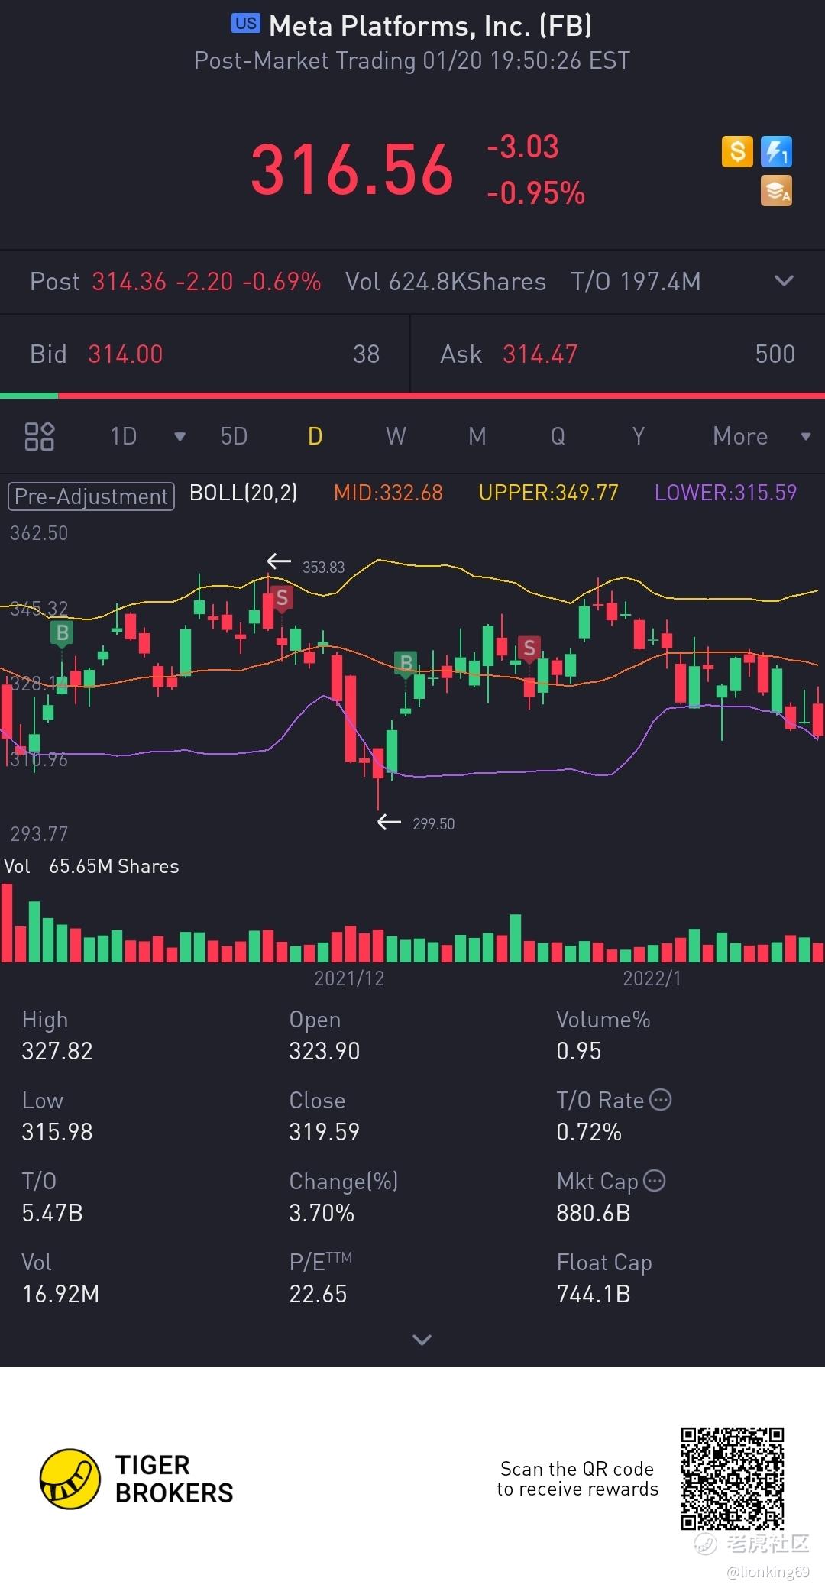Switch to the weekly W chart

tap(396, 436)
